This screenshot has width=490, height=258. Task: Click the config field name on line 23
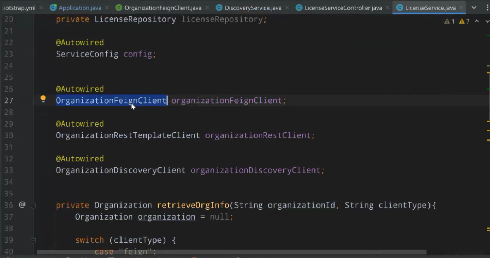point(138,54)
